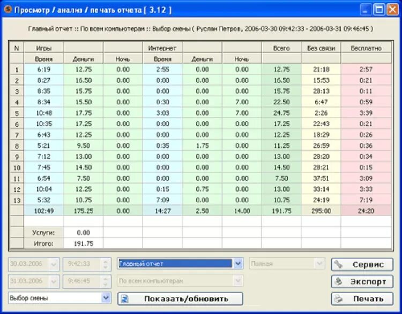Click offline cell 37:51
Image resolution: width=402 pixels, height=314 pixels.
pos(321,178)
